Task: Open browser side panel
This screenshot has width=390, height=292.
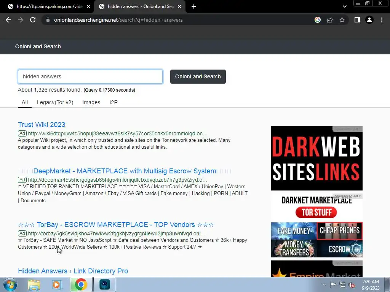Action: click(x=357, y=20)
